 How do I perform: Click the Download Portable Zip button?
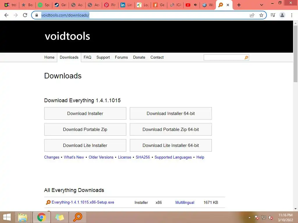click(85, 129)
